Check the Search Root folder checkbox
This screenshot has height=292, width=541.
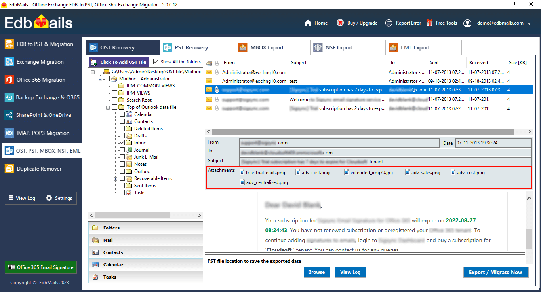tap(114, 100)
